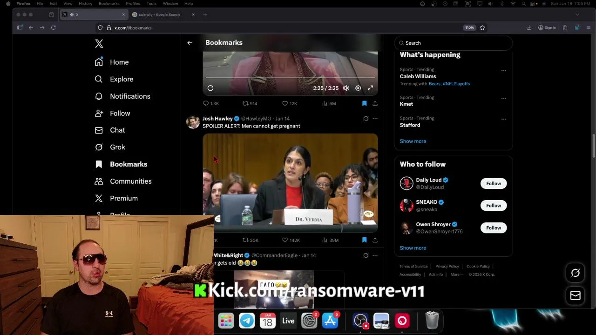This screenshot has height=335, width=596.
Task: Open Communities in X sidebar
Action: coord(123,181)
